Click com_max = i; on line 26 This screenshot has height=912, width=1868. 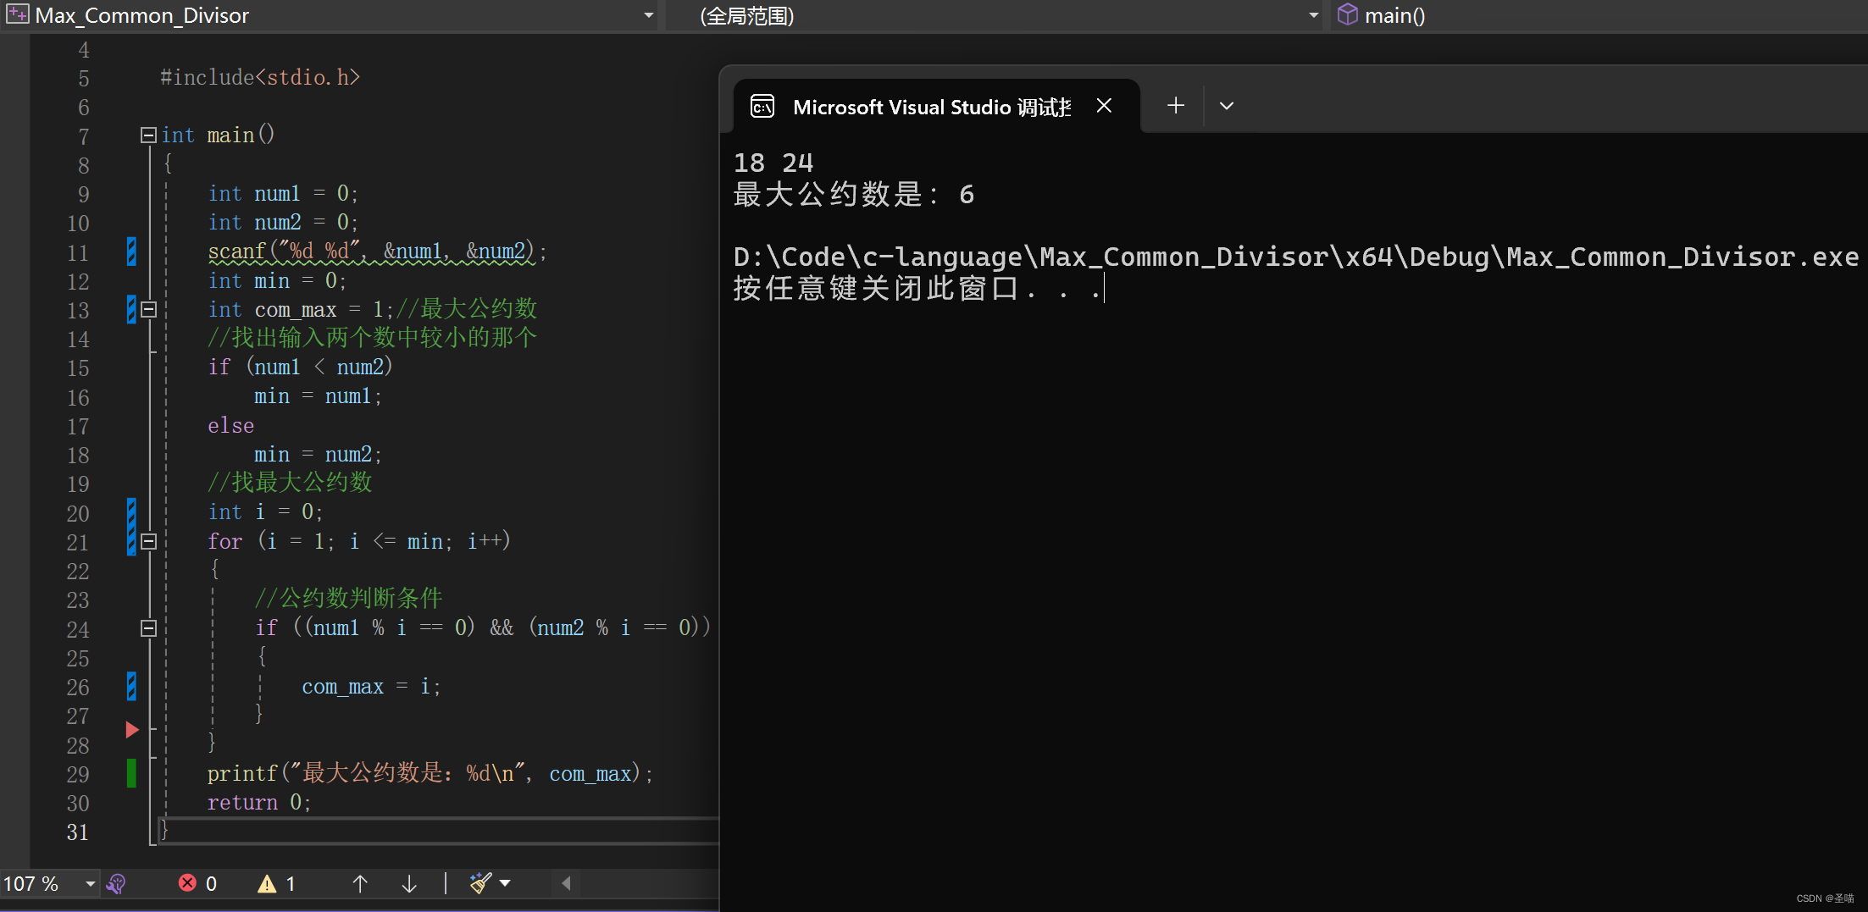click(x=371, y=687)
